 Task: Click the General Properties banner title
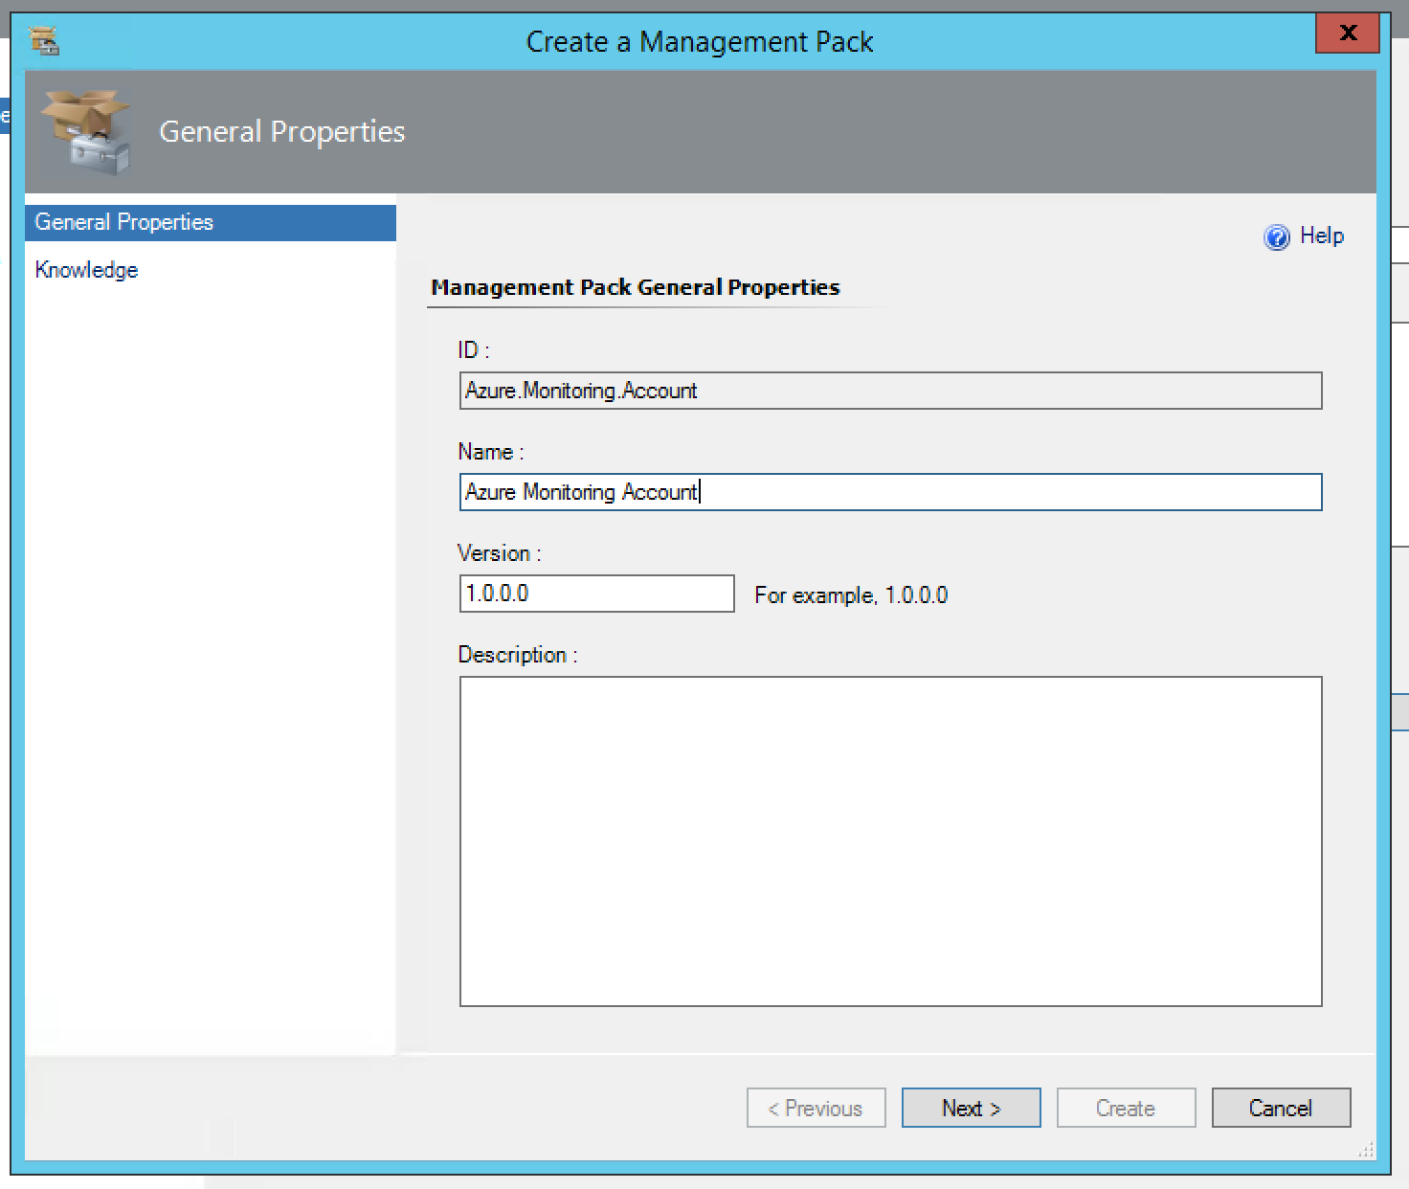click(282, 131)
